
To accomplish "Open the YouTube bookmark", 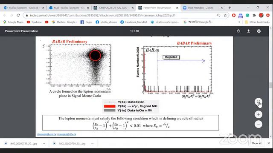I will [34, 22].
